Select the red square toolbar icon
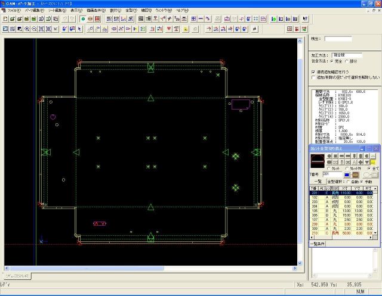This screenshot has width=382, height=296. coord(97,19)
